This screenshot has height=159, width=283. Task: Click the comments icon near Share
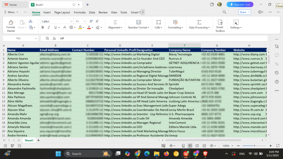pyautogui.click(x=261, y=12)
